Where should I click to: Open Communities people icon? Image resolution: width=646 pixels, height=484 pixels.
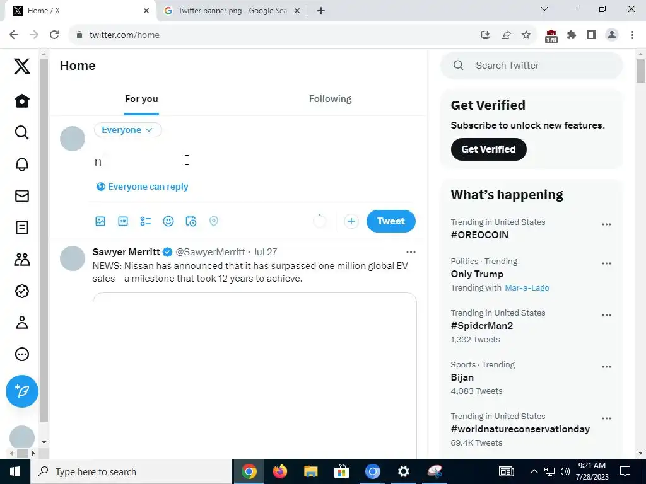coord(22,259)
